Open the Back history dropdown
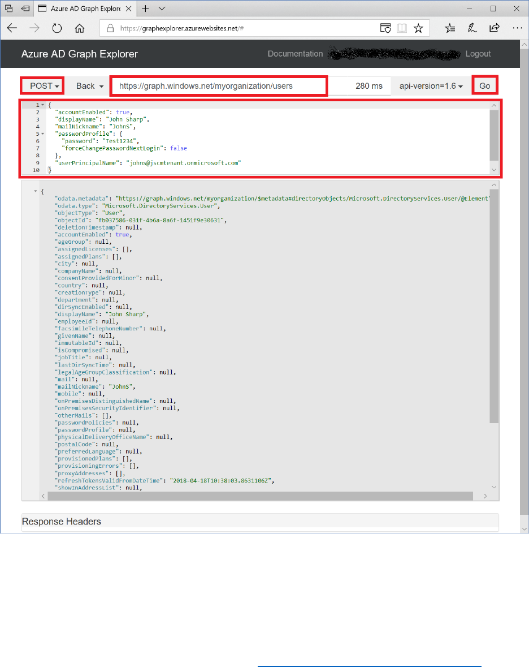The image size is (529, 667). click(90, 86)
